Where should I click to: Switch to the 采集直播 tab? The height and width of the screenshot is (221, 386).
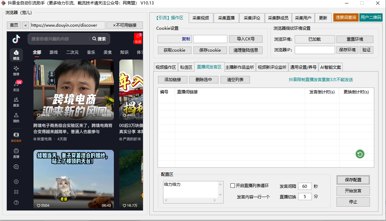tap(226, 18)
